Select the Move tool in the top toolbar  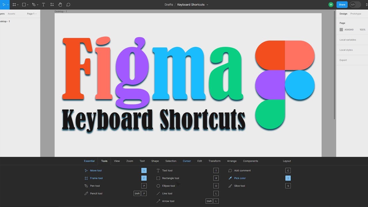[4, 5]
